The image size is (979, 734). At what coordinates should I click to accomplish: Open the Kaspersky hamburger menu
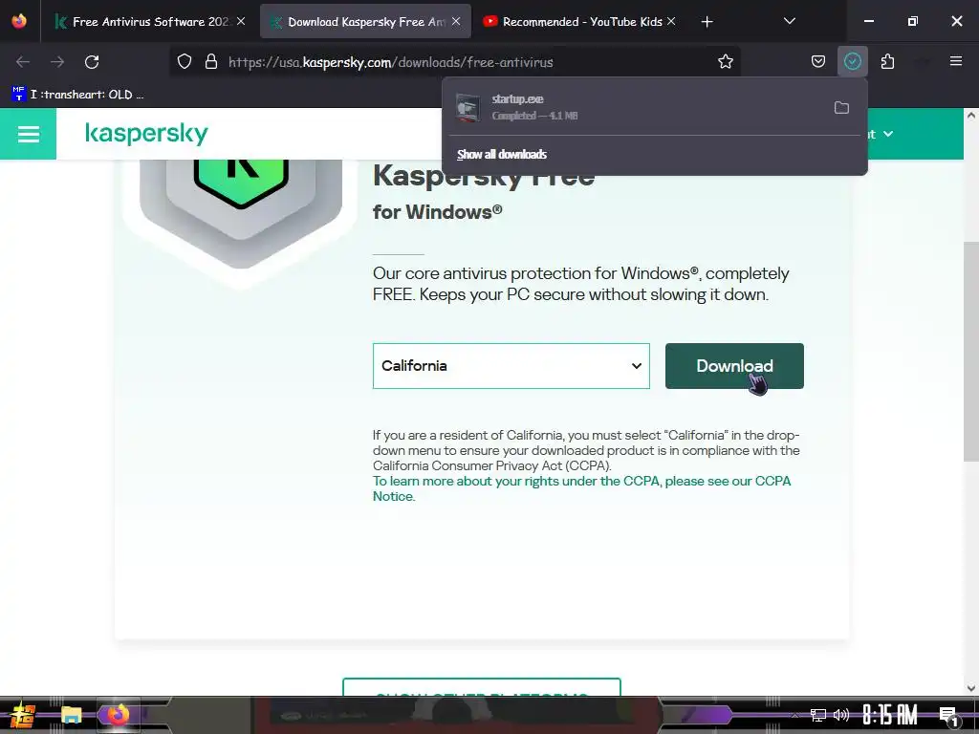(28, 134)
